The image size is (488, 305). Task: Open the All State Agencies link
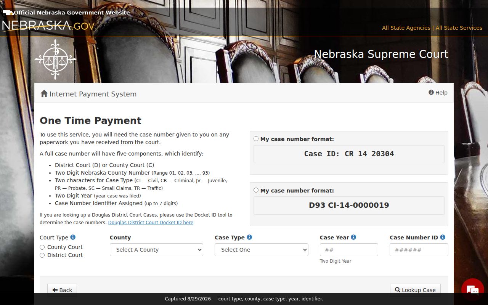coord(406,28)
